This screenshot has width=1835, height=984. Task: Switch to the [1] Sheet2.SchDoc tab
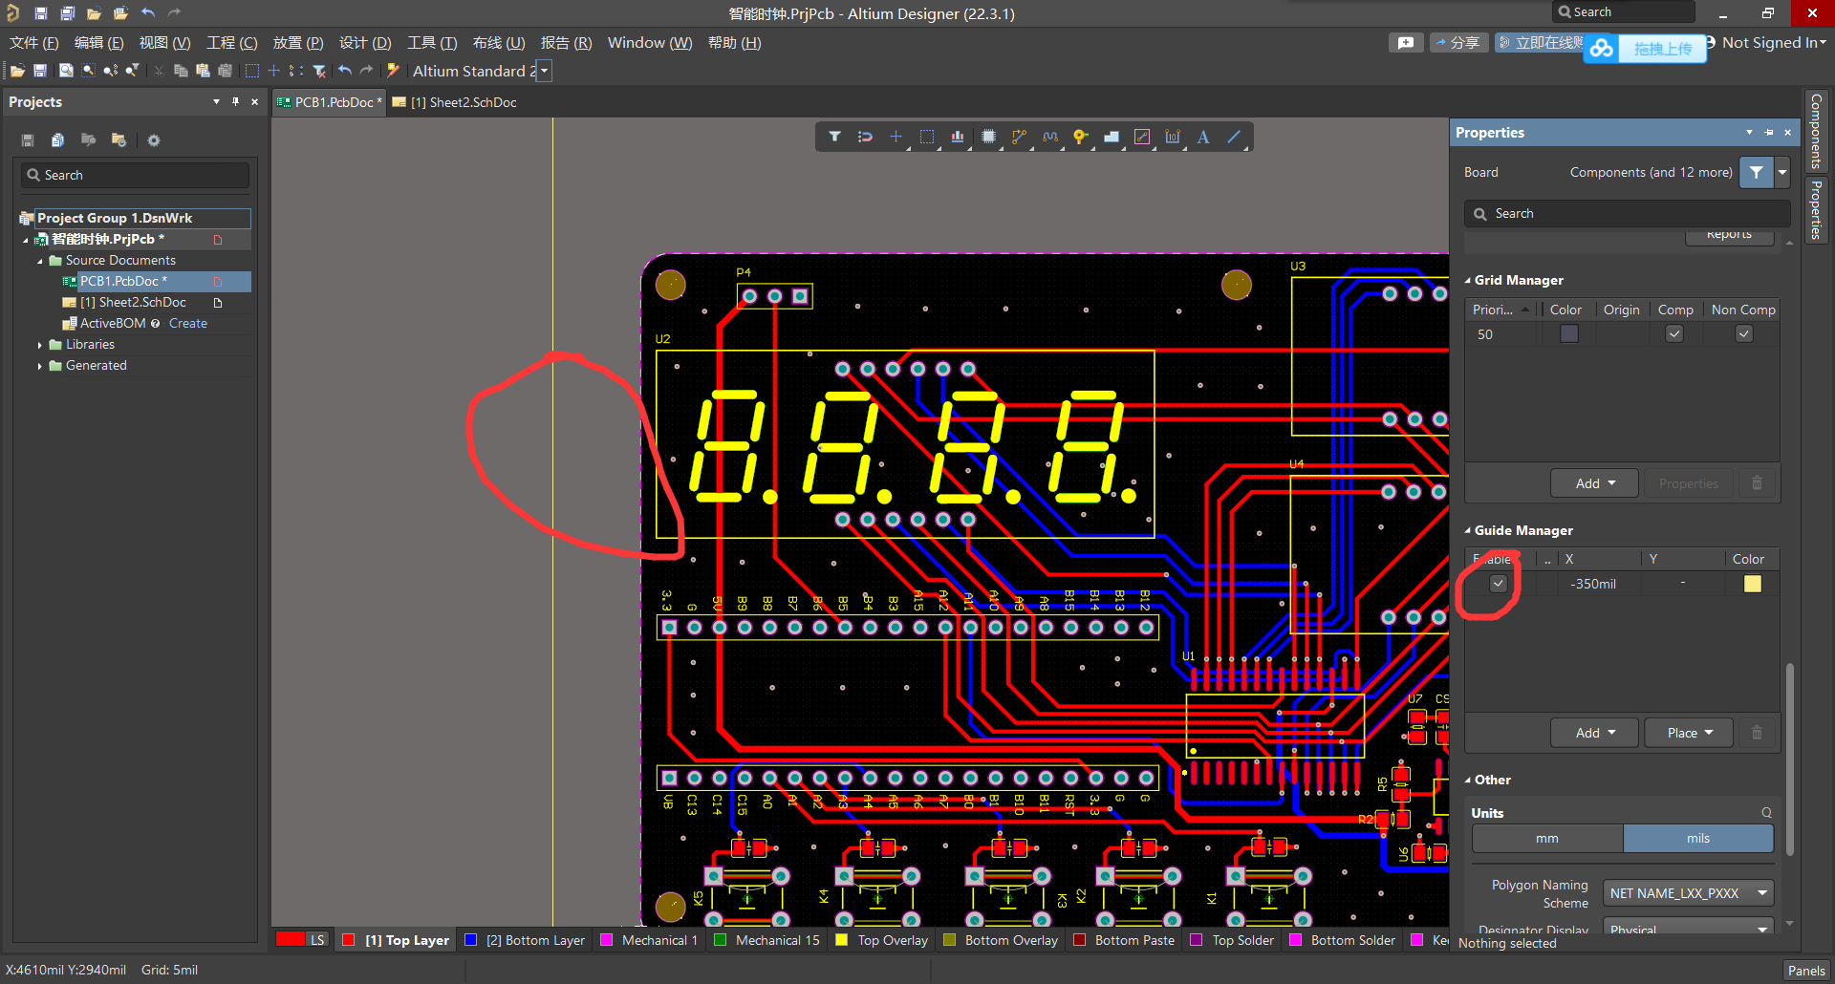pyautogui.click(x=455, y=102)
